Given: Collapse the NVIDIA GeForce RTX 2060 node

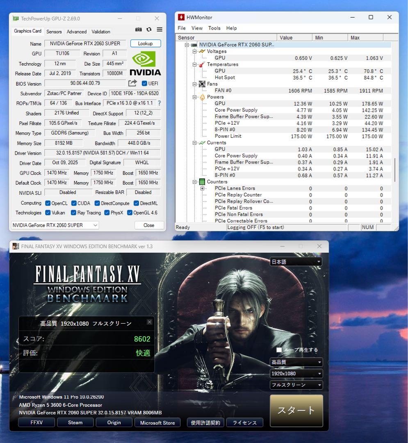Looking at the screenshot, I should click(x=187, y=45).
